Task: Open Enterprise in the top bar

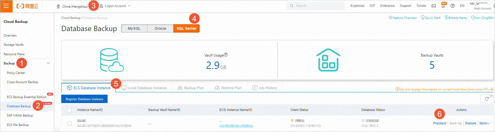Action: tap(387, 6)
